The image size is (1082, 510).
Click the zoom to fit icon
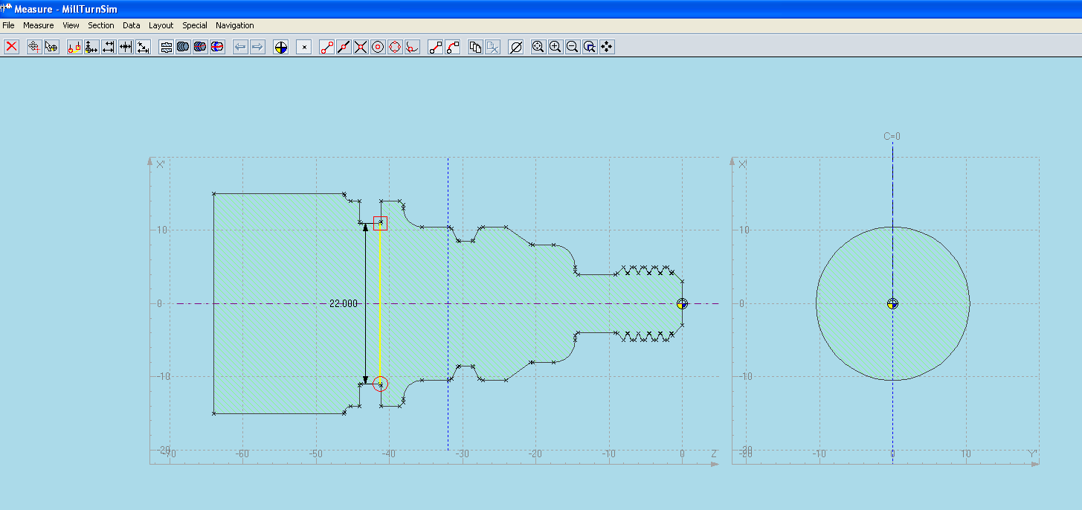pyautogui.click(x=538, y=47)
